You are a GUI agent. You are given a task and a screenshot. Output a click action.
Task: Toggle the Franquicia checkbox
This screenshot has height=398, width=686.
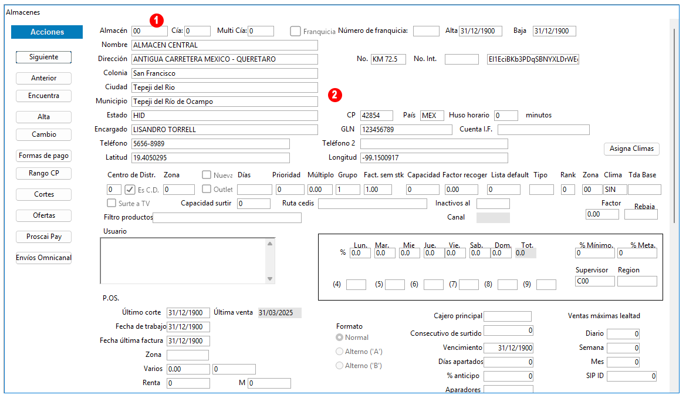296,31
